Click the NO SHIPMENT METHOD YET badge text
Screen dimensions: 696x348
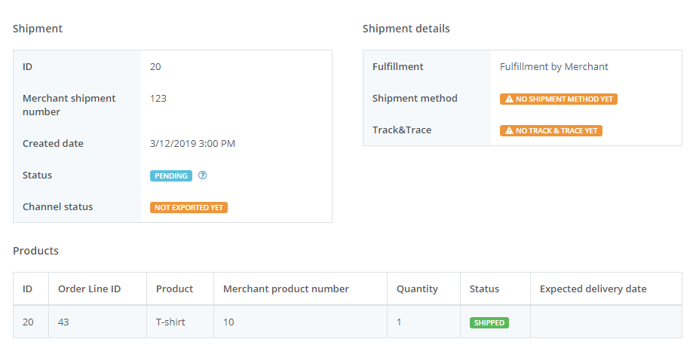tap(563, 99)
